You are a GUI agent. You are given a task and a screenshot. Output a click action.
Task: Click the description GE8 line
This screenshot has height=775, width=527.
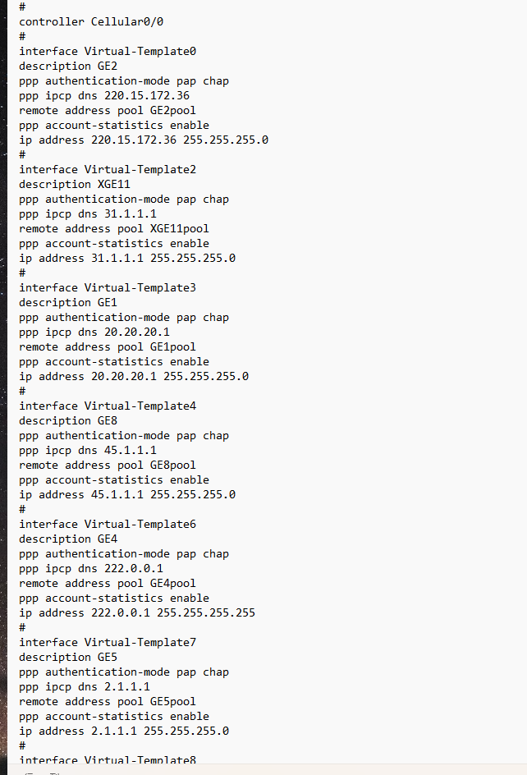pyautogui.click(x=68, y=420)
